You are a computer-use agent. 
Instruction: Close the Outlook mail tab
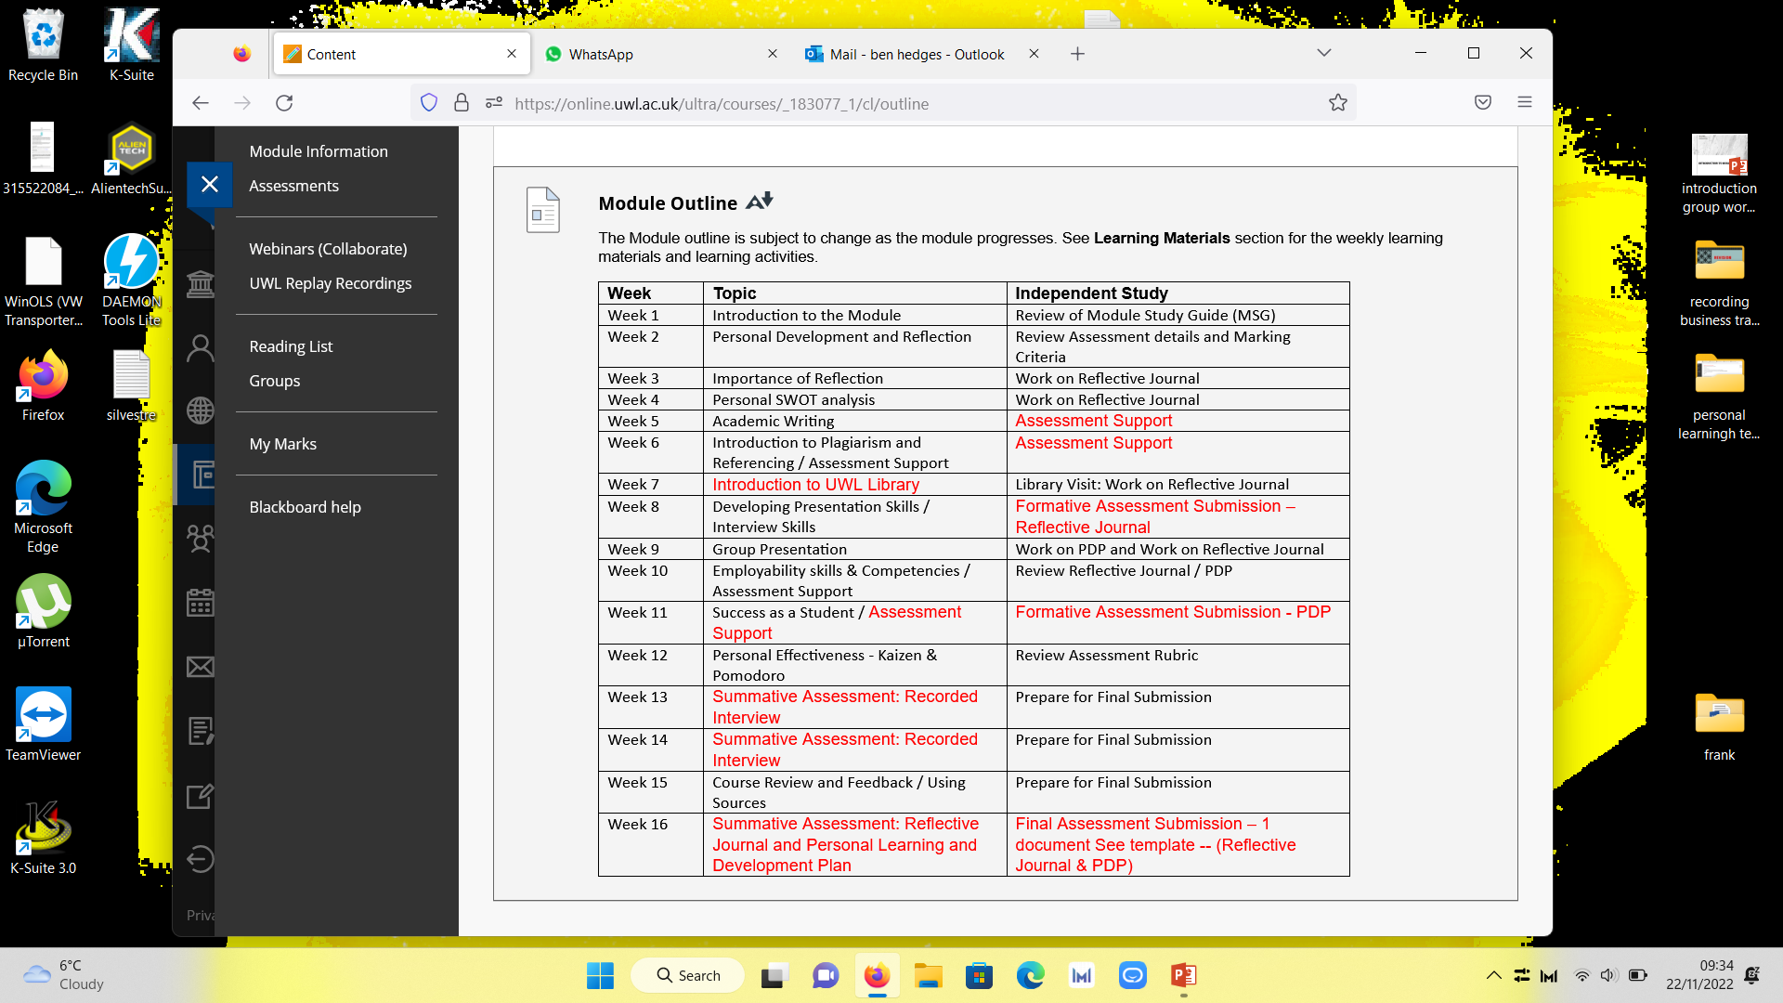coord(1034,54)
